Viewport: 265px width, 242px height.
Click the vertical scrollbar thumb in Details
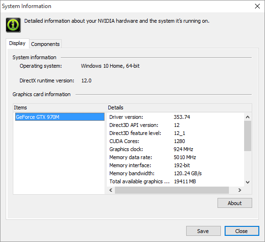point(248,136)
